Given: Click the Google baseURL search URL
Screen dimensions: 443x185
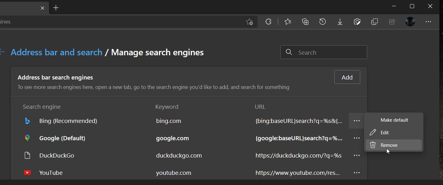Looking at the screenshot, I should (299, 138).
